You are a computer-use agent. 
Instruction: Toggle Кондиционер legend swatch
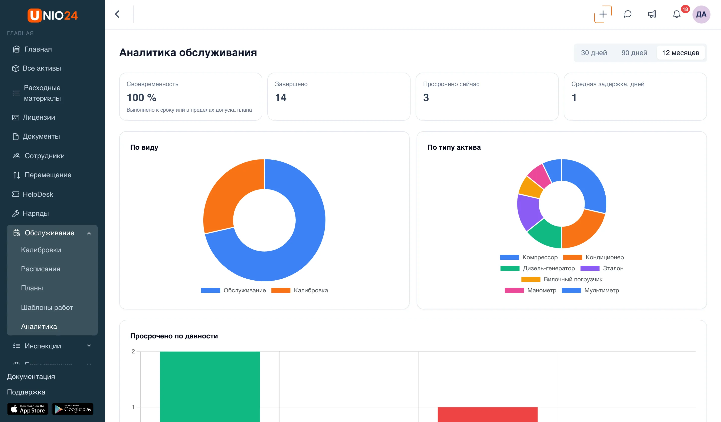click(x=573, y=257)
